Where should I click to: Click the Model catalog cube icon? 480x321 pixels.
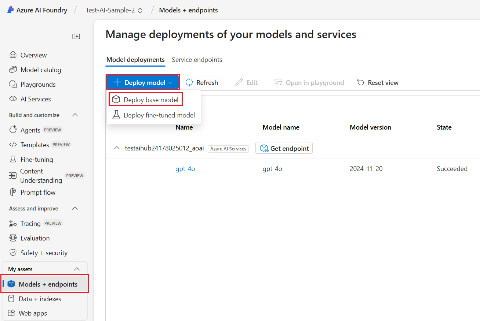(x=13, y=70)
